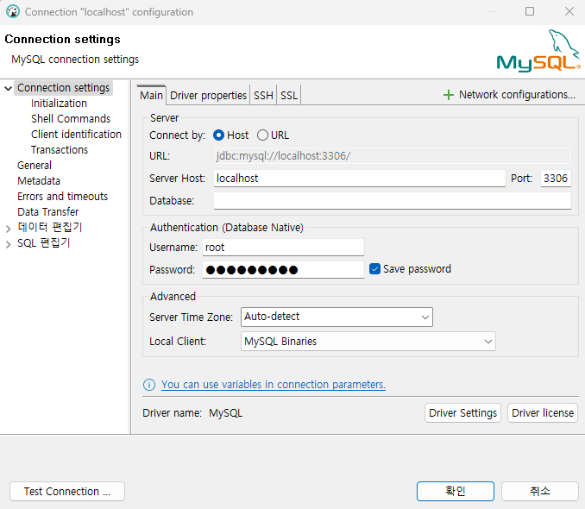This screenshot has height=509, width=585.
Task: Switch to the Main tab
Action: click(152, 96)
